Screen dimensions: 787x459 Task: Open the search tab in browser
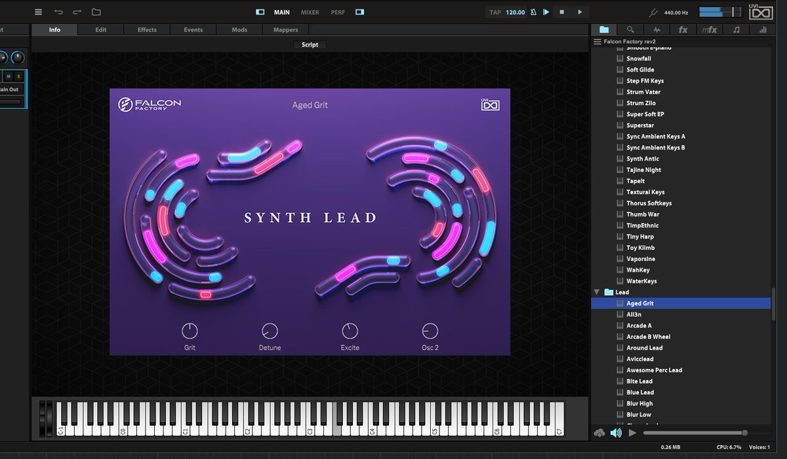[x=630, y=30]
